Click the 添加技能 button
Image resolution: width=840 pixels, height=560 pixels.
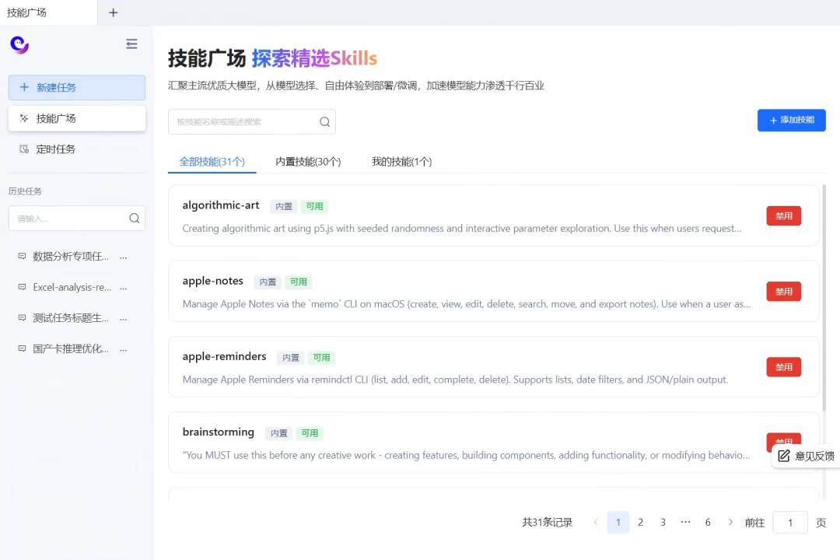tap(791, 121)
